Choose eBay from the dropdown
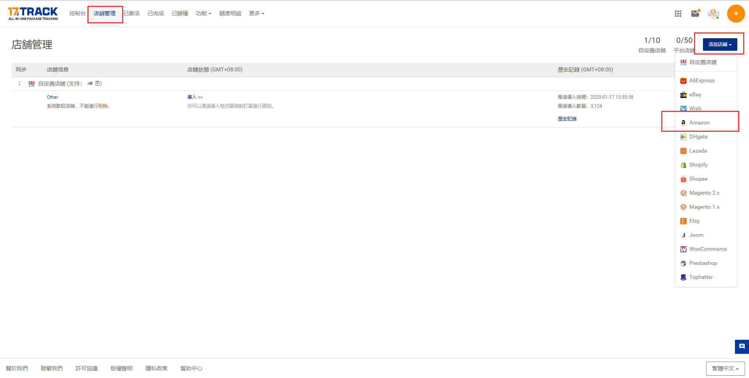The width and height of the screenshot is (749, 378). coord(706,94)
